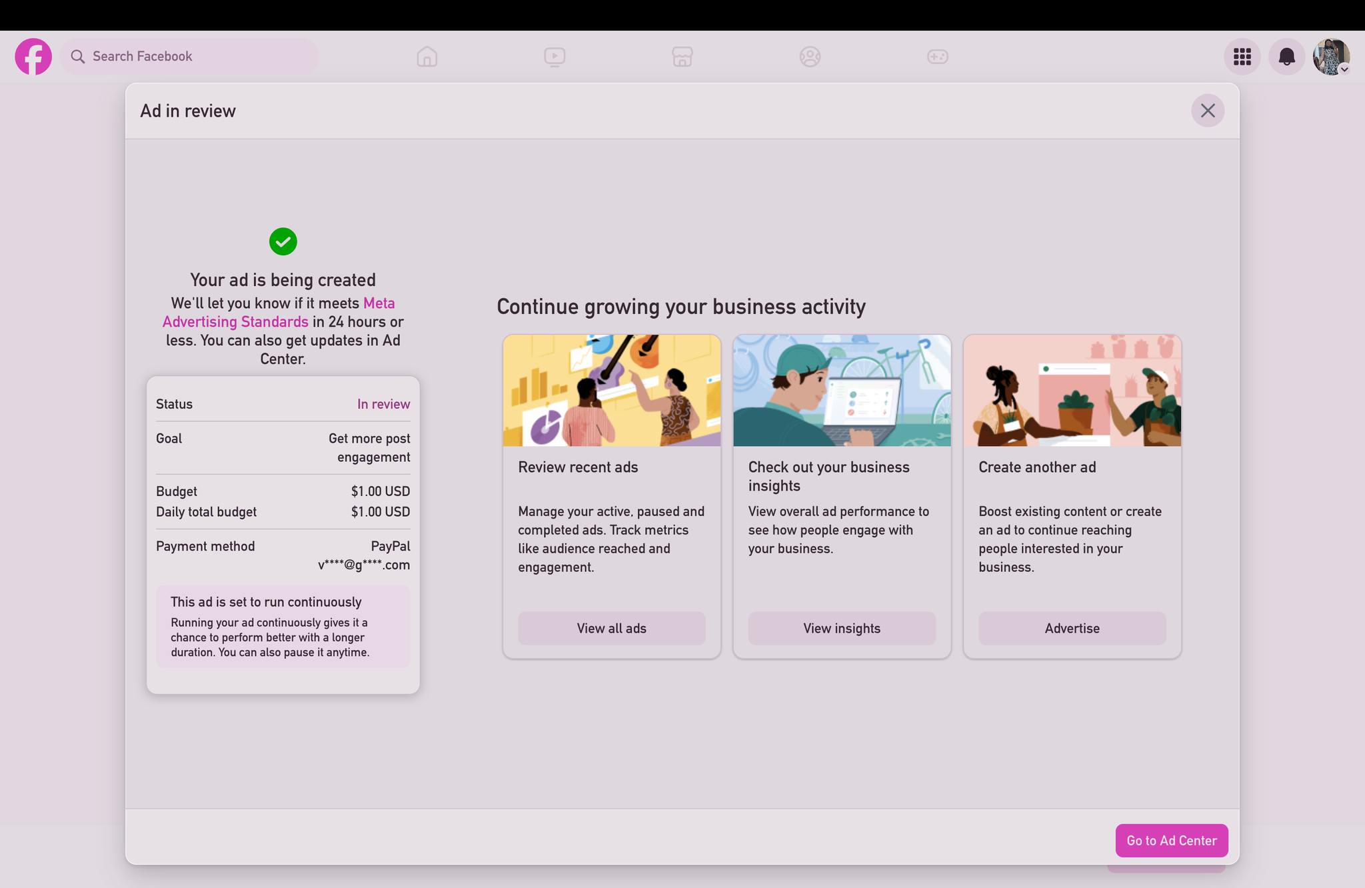Open the account profile picture menu
This screenshot has width=1365, height=888.
[x=1332, y=57]
